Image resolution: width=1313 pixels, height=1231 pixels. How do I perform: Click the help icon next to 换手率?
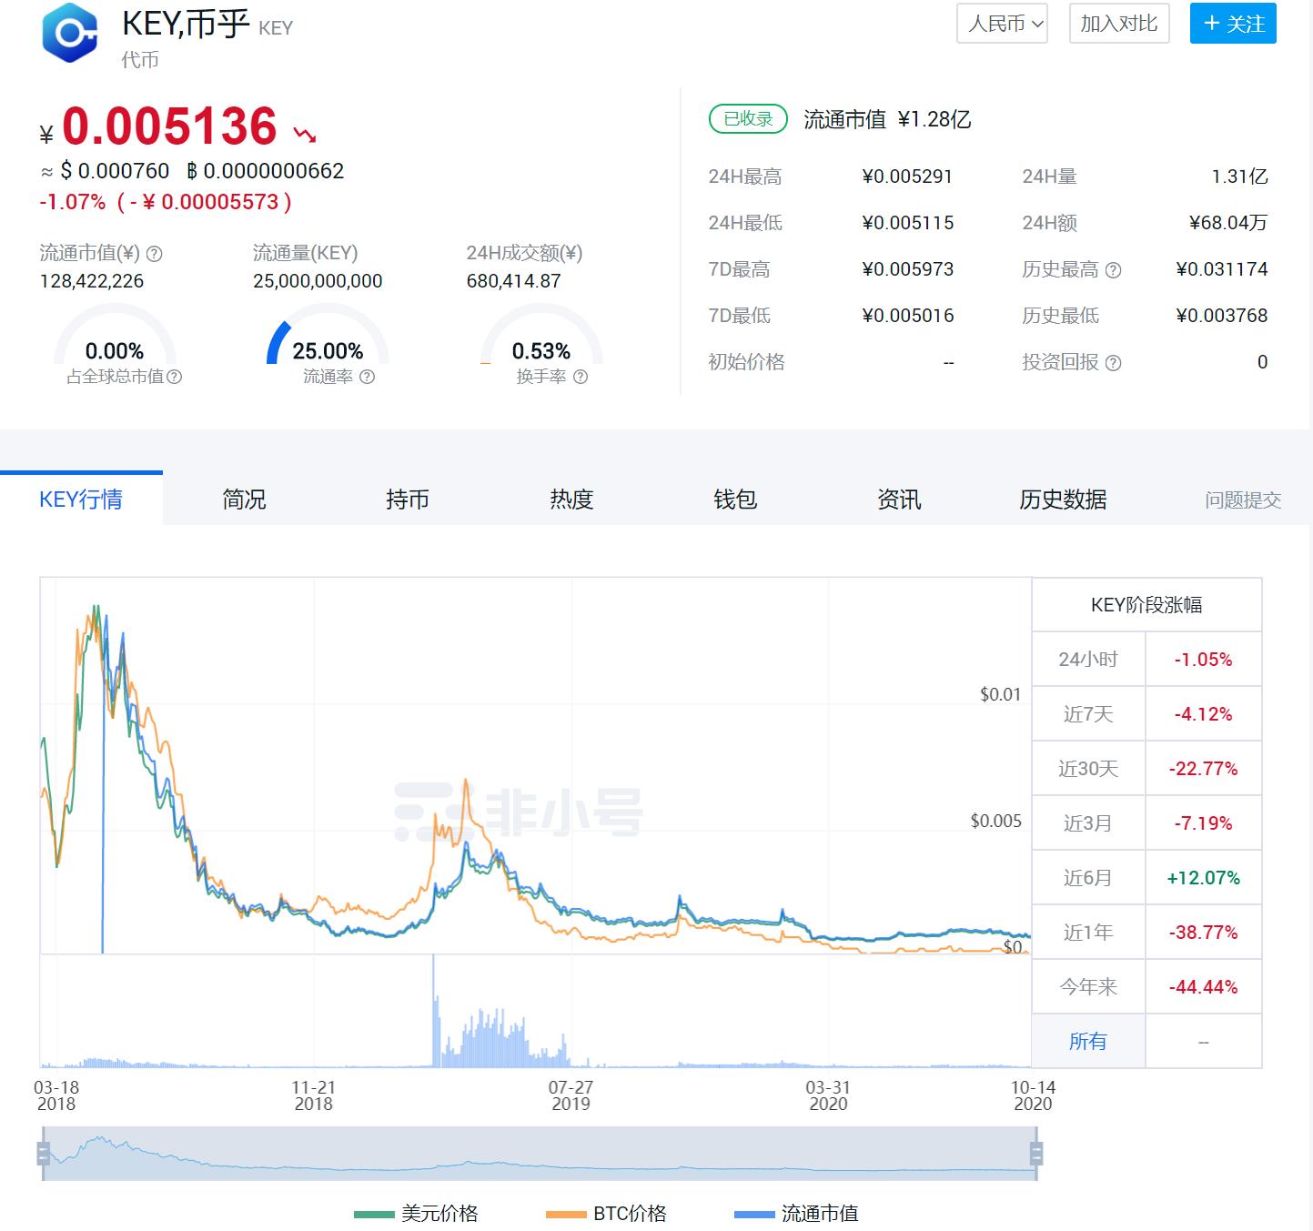580,377
